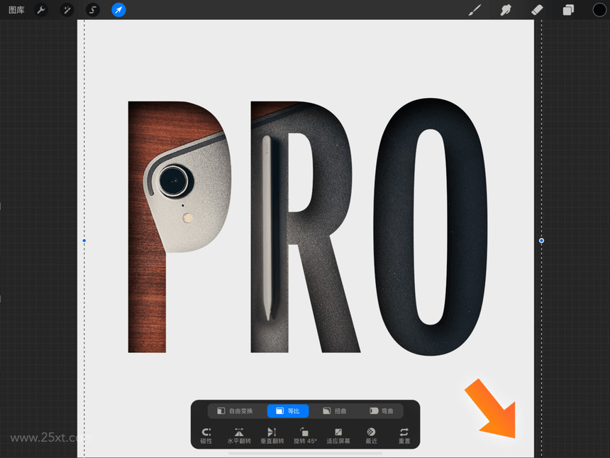Rotate 45° with 旋转 45°
Screen dimensions: 610x458
point(305,436)
